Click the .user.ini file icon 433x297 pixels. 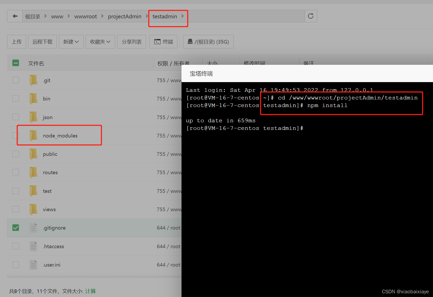(33, 265)
